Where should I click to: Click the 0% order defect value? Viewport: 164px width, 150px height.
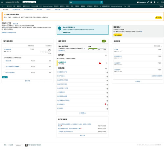coord(49,50)
